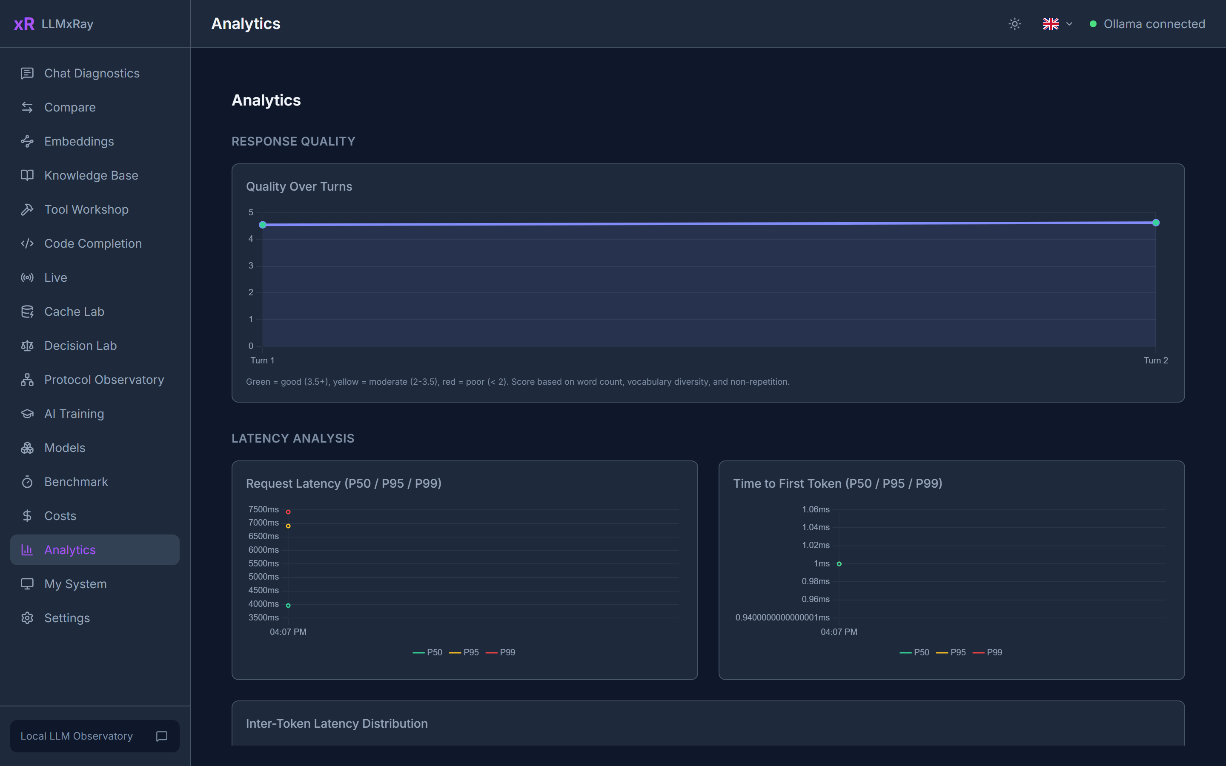Click the Local LLM Observatory button
The width and height of the screenshot is (1226, 766).
(x=95, y=736)
